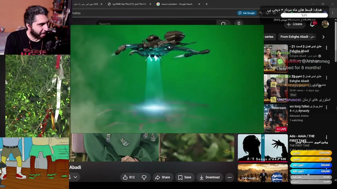
Task: Show next filter chips with right chevron
Action: (323, 37)
